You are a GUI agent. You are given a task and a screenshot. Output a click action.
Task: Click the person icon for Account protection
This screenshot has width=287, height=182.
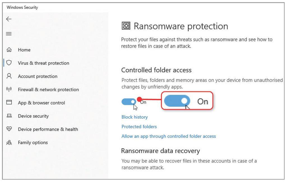click(x=9, y=76)
